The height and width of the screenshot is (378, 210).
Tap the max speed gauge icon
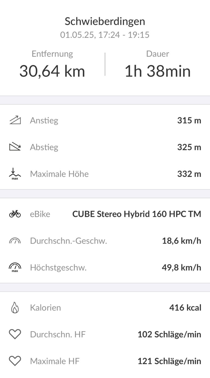[15, 267]
